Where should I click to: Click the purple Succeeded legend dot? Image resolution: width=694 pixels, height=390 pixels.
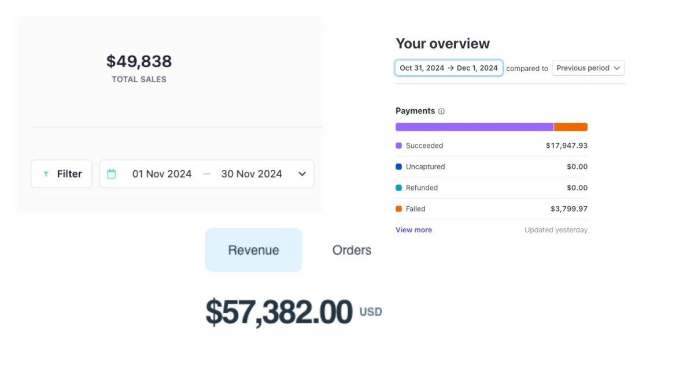(x=398, y=146)
